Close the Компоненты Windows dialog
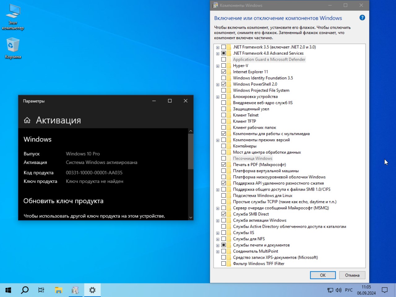 (361, 5)
